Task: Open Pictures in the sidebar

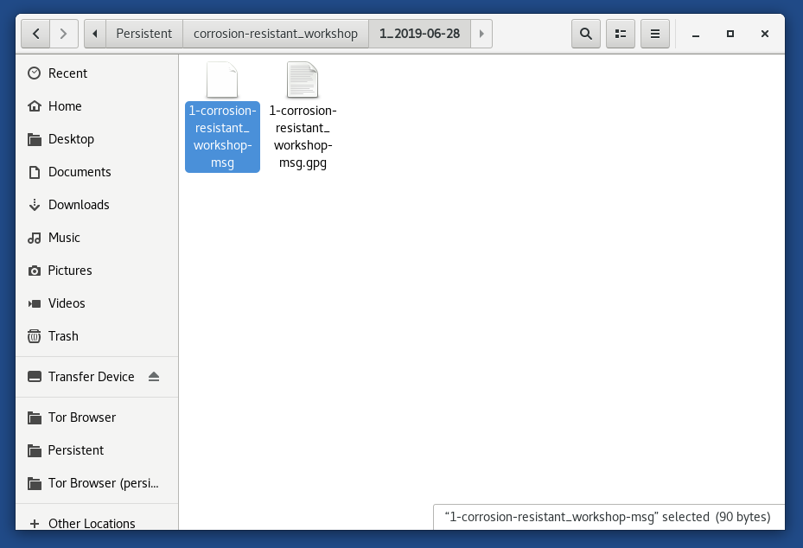Action: pos(97,270)
